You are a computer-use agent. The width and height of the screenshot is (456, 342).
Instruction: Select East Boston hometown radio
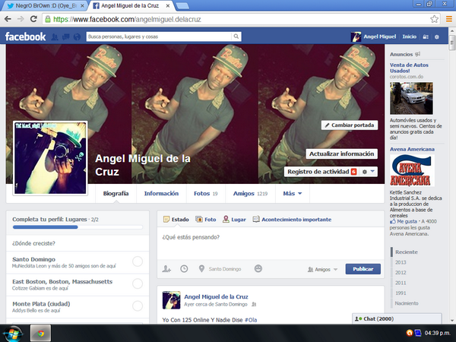(x=138, y=283)
